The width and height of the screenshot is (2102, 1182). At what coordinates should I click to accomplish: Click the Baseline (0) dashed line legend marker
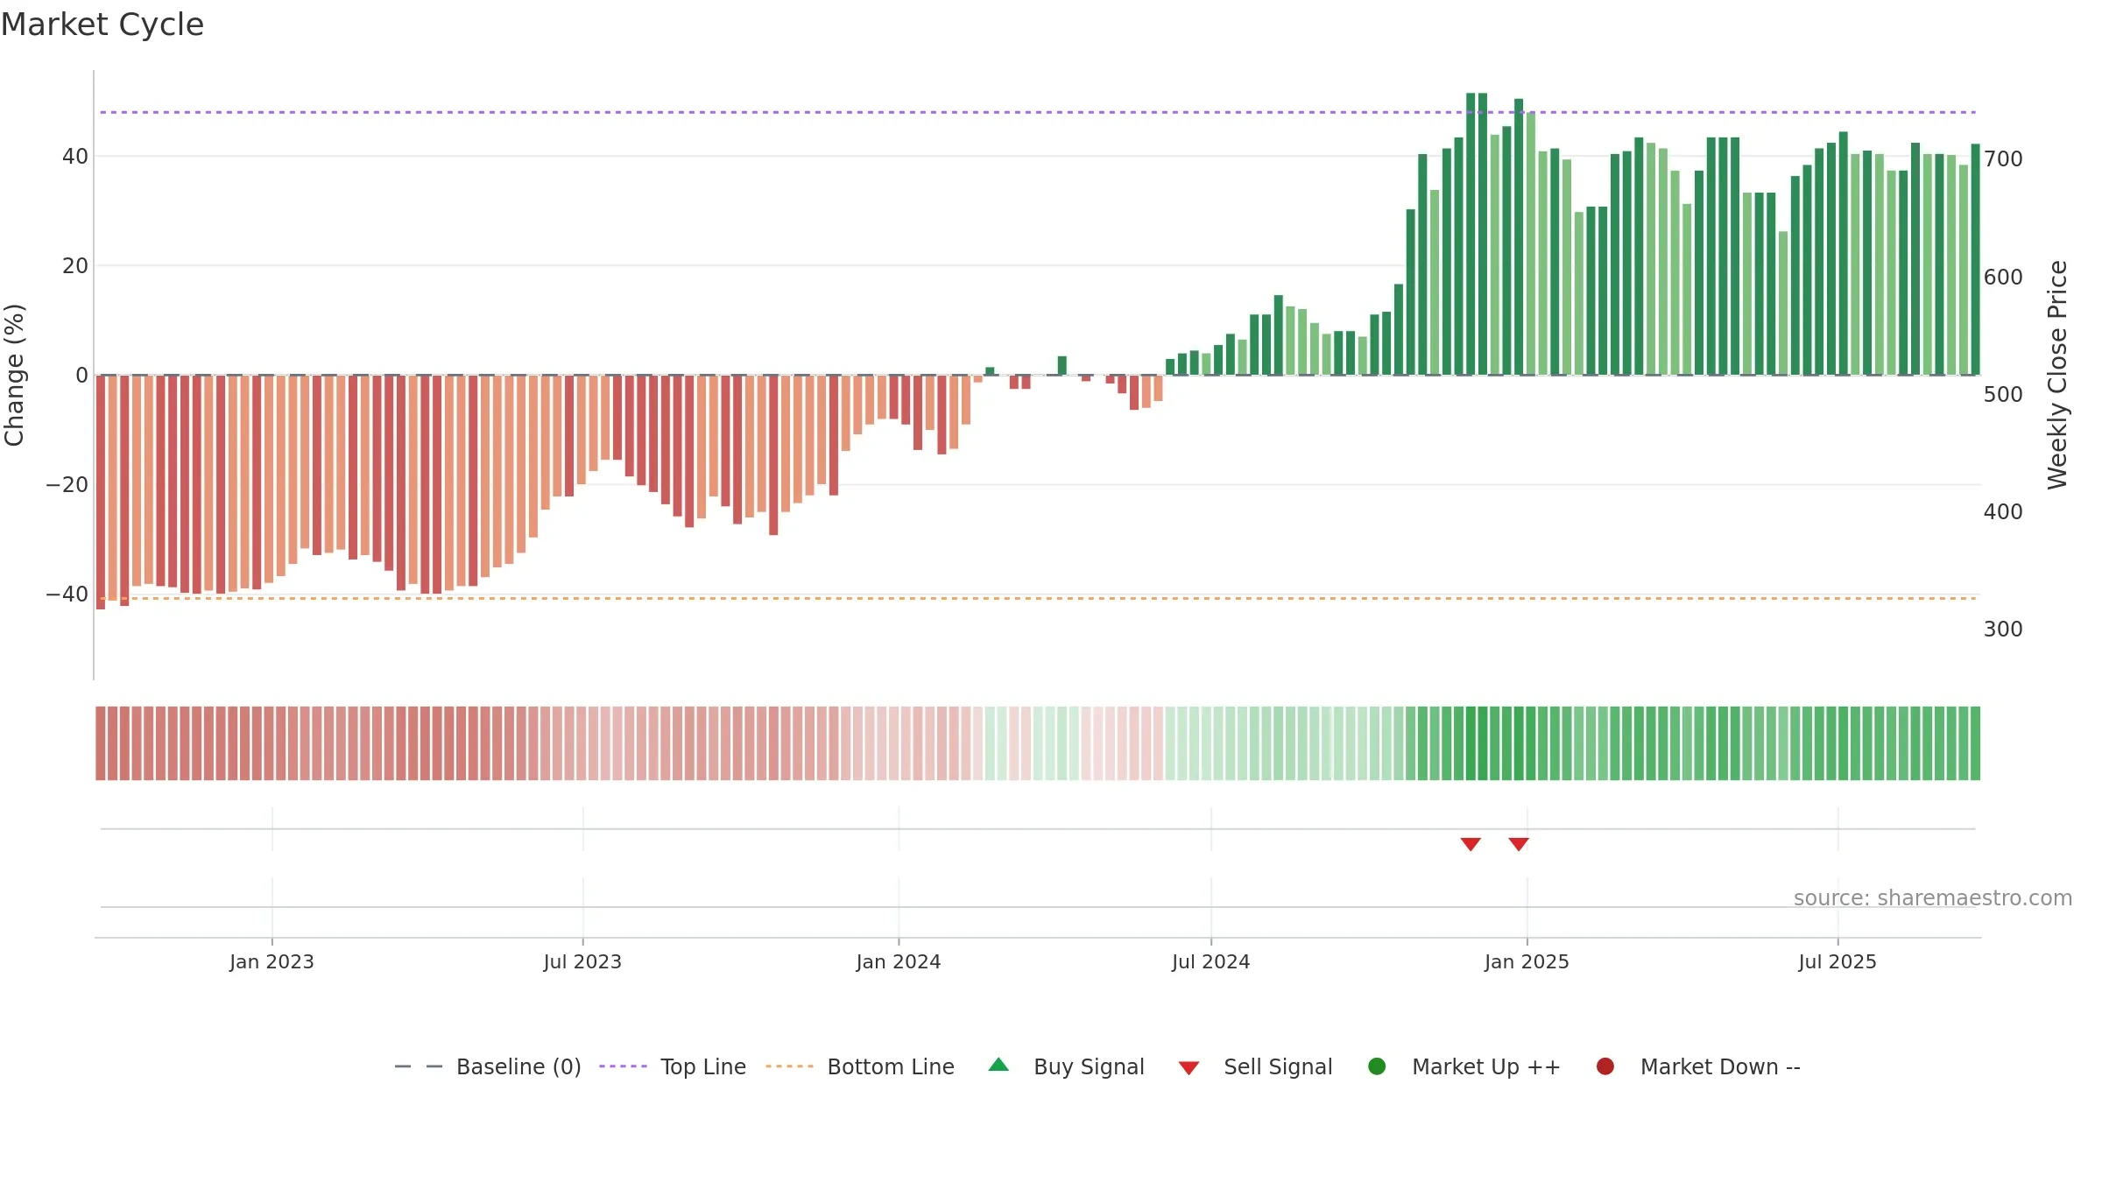419,1066
